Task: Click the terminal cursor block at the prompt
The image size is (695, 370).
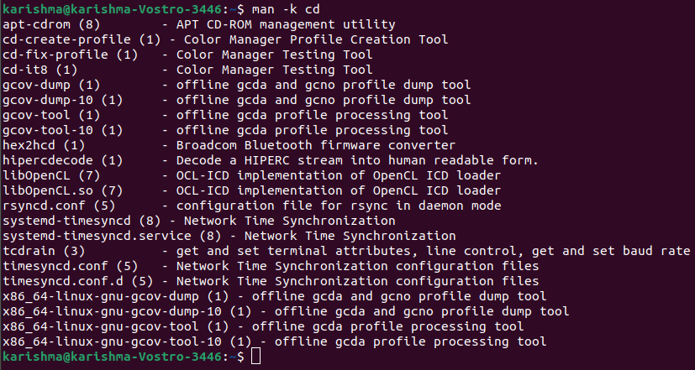Action: [x=255, y=357]
